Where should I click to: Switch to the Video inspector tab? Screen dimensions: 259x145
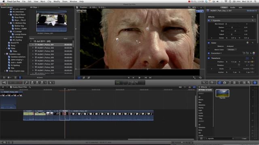click(224, 7)
